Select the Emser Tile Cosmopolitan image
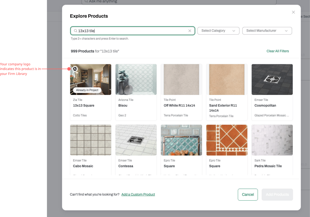Screen dimensions: 310x217 coord(272,79)
